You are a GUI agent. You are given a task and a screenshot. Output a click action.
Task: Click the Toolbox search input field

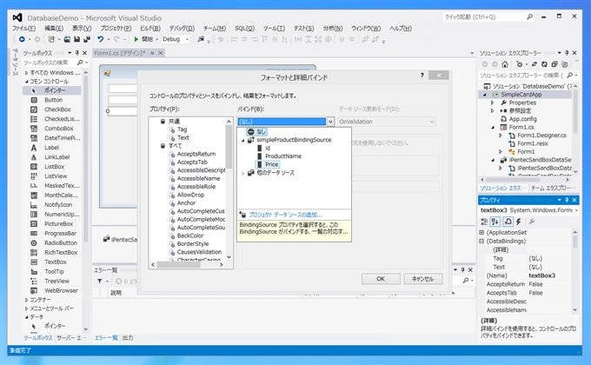click(49, 63)
